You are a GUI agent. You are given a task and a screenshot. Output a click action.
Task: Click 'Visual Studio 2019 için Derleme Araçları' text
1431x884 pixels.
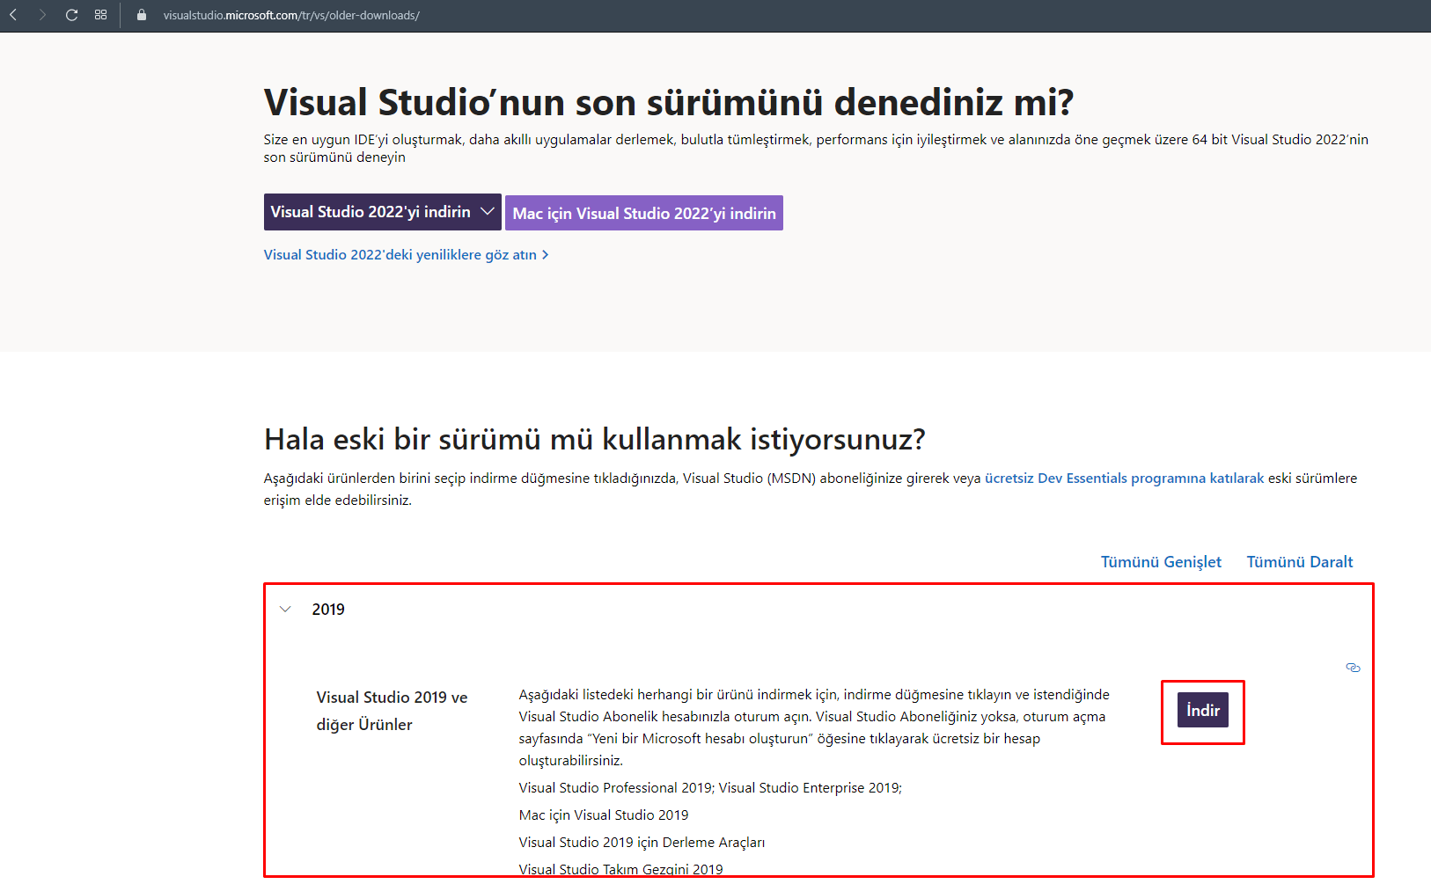pyautogui.click(x=642, y=843)
